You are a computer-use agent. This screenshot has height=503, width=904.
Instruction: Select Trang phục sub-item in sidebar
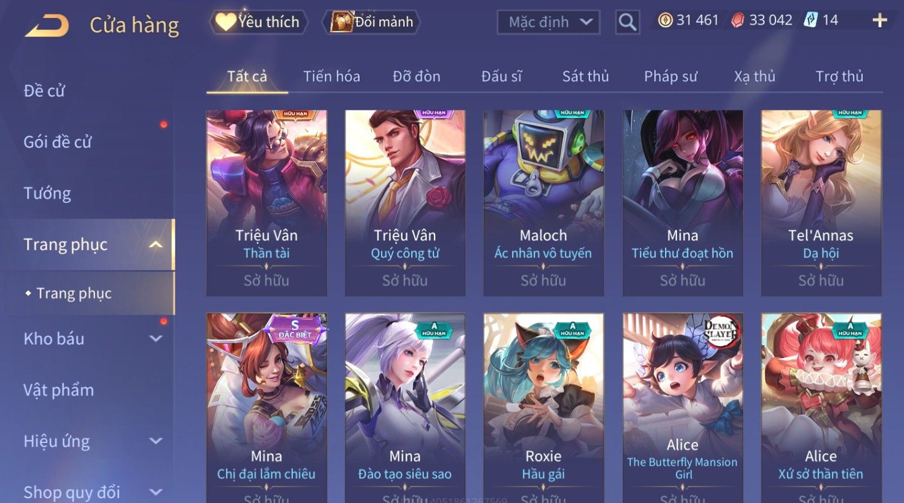(74, 294)
